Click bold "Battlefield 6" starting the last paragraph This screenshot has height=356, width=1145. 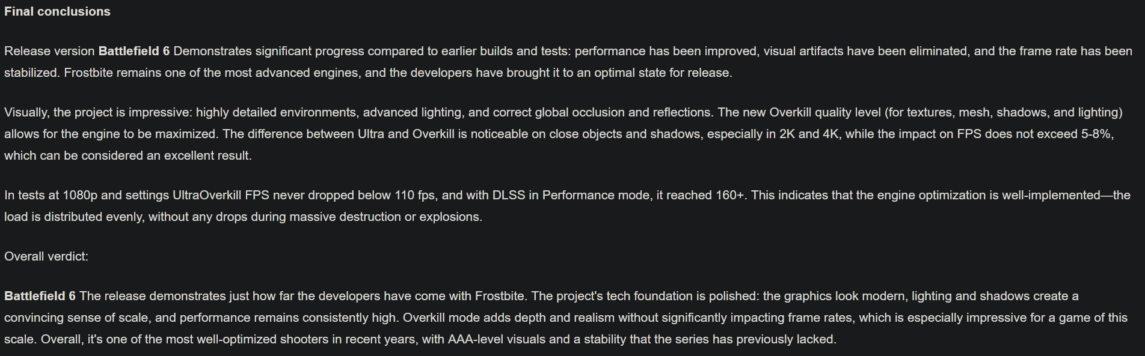click(40, 296)
